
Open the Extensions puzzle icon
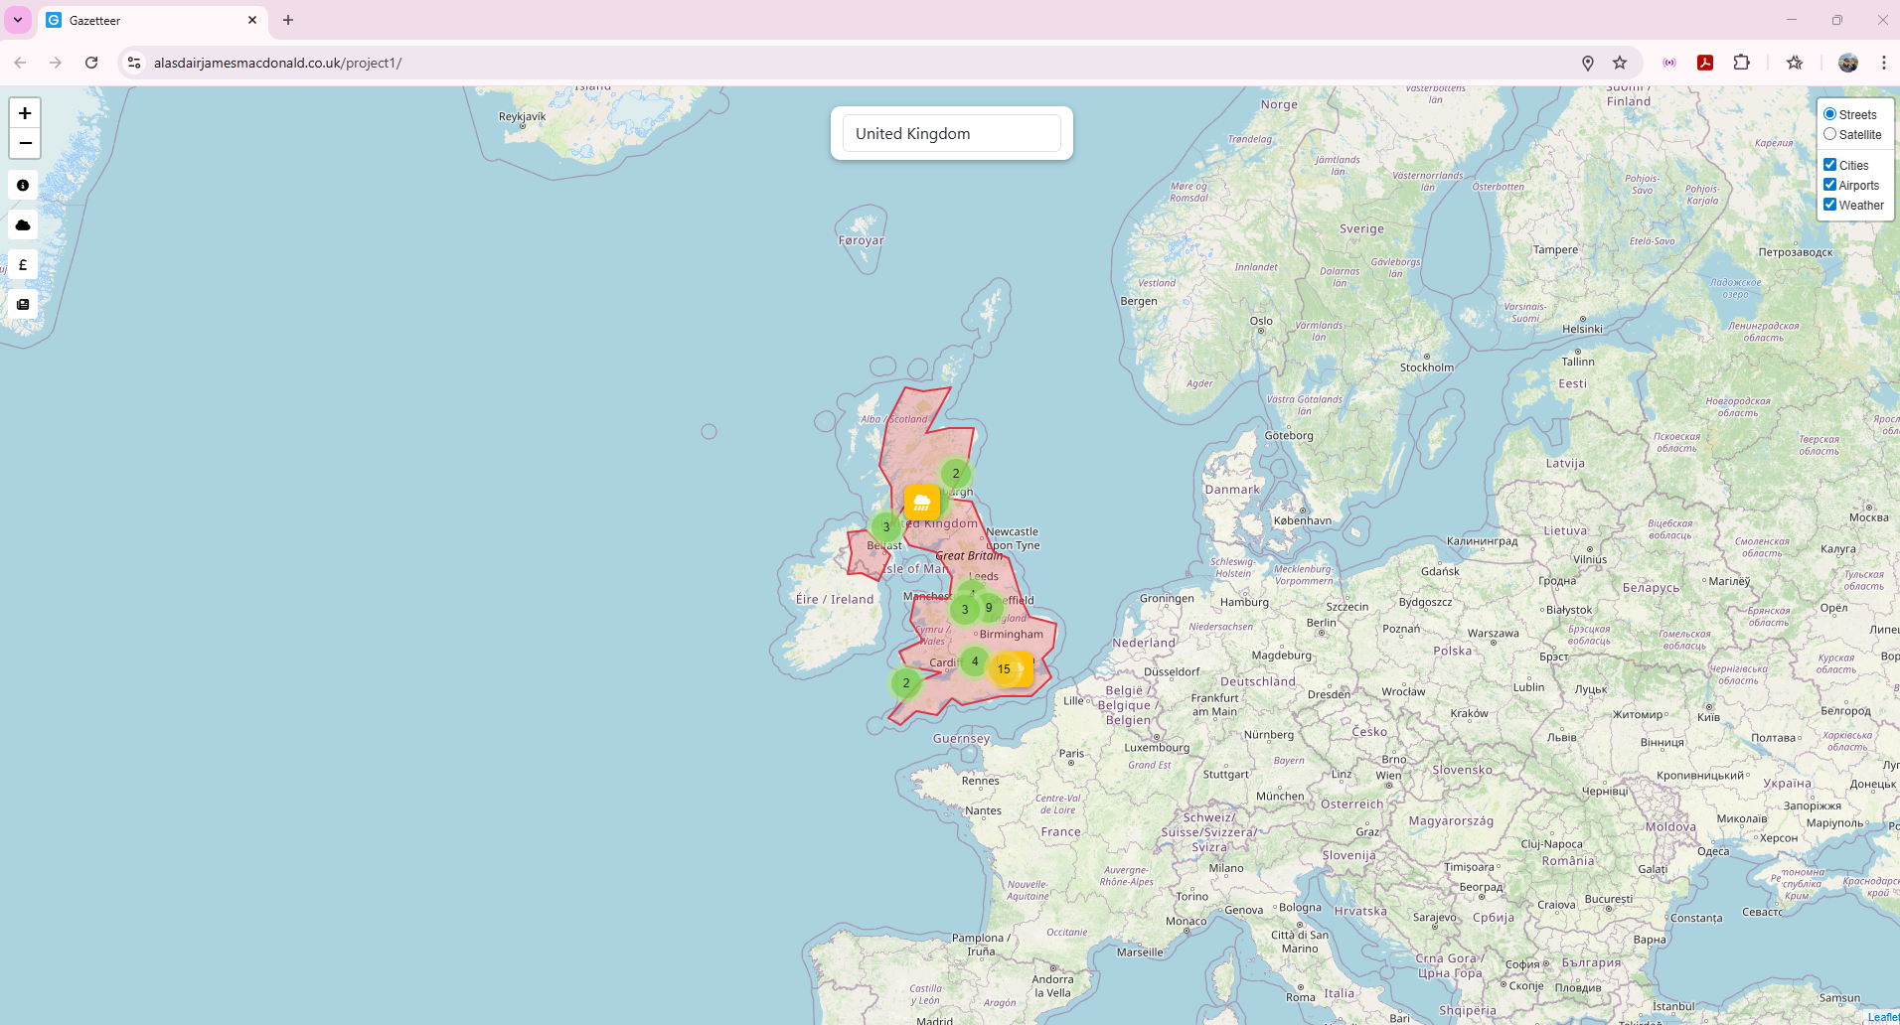pyautogui.click(x=1741, y=63)
